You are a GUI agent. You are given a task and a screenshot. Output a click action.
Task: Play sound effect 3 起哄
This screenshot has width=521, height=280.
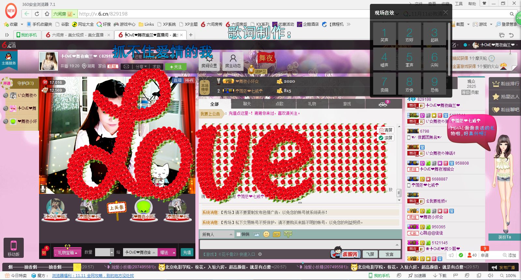[x=434, y=33]
